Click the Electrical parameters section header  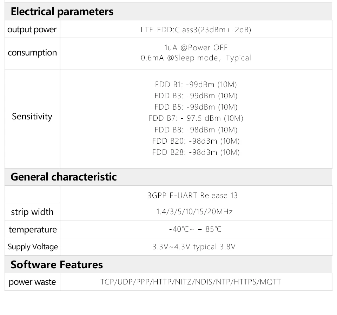pos(62,12)
